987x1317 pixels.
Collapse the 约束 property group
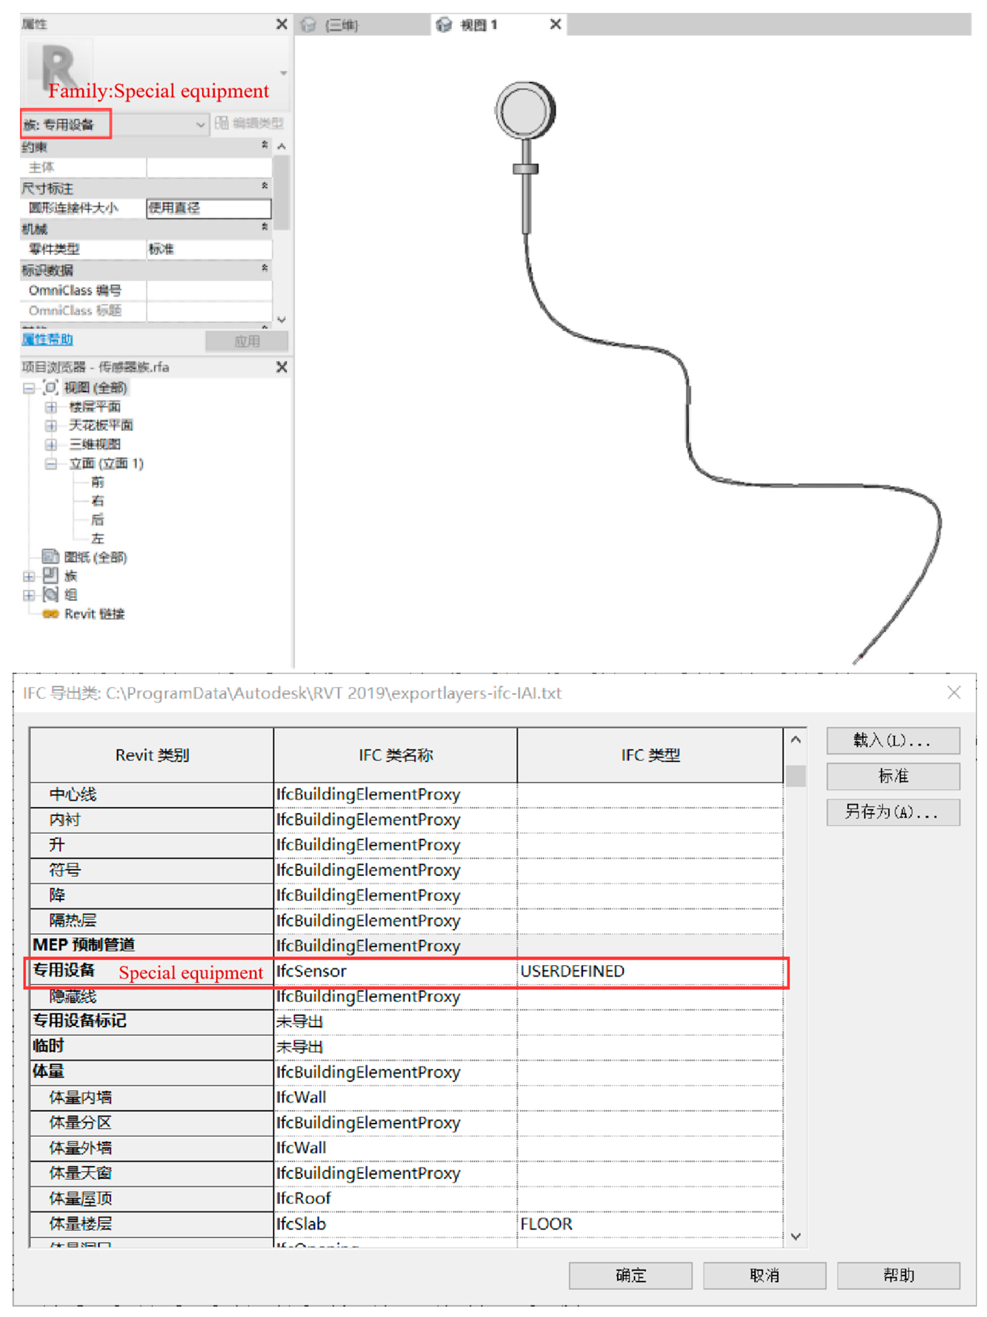click(x=264, y=145)
